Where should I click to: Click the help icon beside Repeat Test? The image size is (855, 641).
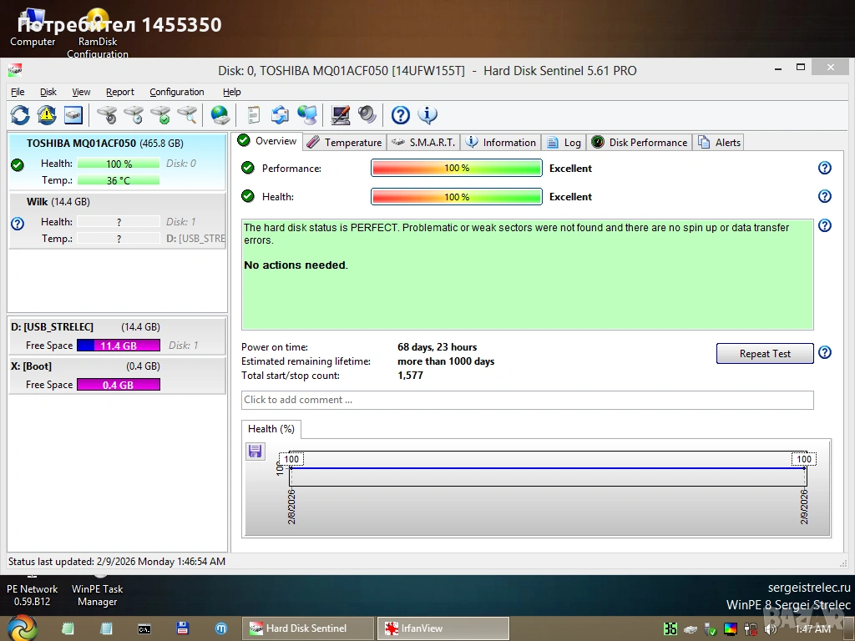(x=825, y=352)
